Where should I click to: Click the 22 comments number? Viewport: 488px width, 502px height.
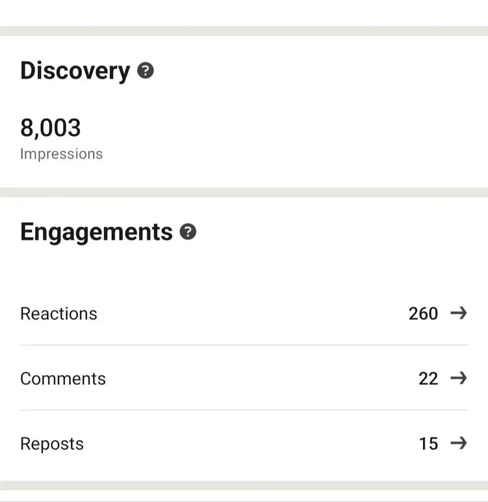point(428,378)
